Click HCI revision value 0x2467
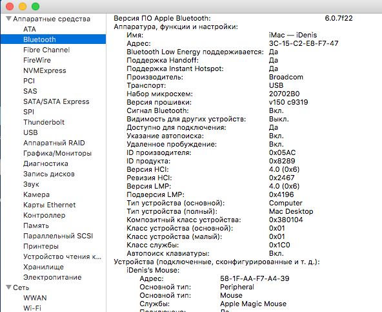This screenshot has height=312, width=382. [281, 178]
